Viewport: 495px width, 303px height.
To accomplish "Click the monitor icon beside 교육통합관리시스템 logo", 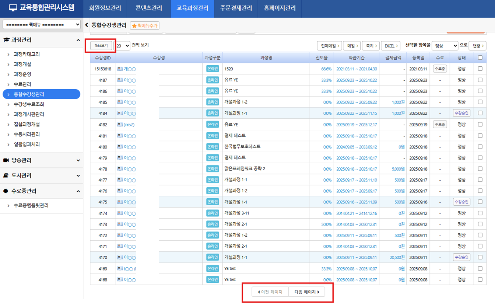I will click(13, 8).
